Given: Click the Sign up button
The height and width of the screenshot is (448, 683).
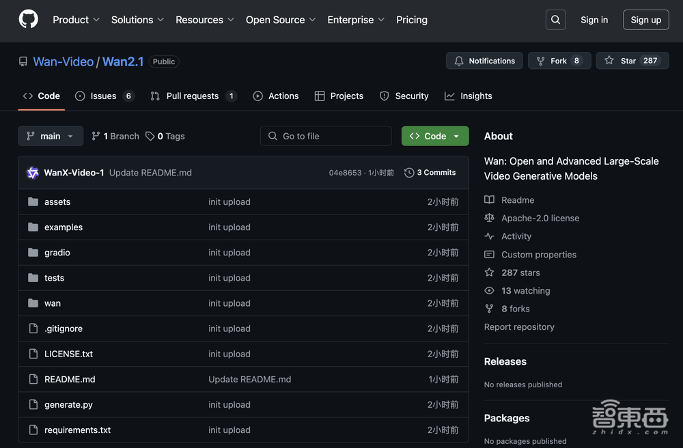Looking at the screenshot, I should pyautogui.click(x=645, y=20).
